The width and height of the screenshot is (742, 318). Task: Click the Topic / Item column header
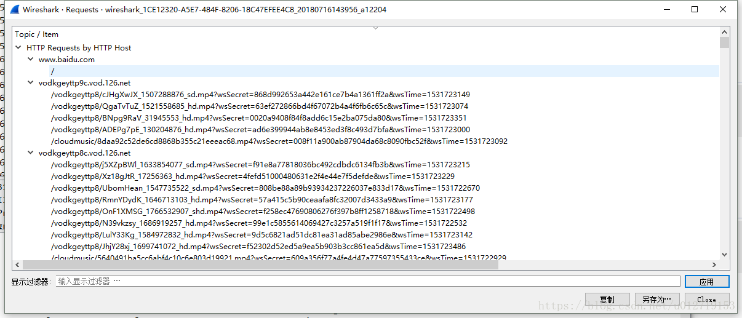coord(37,34)
